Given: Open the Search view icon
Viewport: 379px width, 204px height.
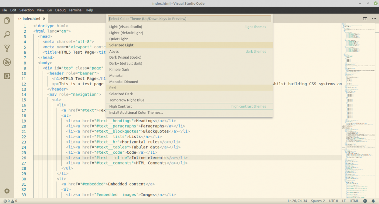Looking at the screenshot, I should 7,34.
